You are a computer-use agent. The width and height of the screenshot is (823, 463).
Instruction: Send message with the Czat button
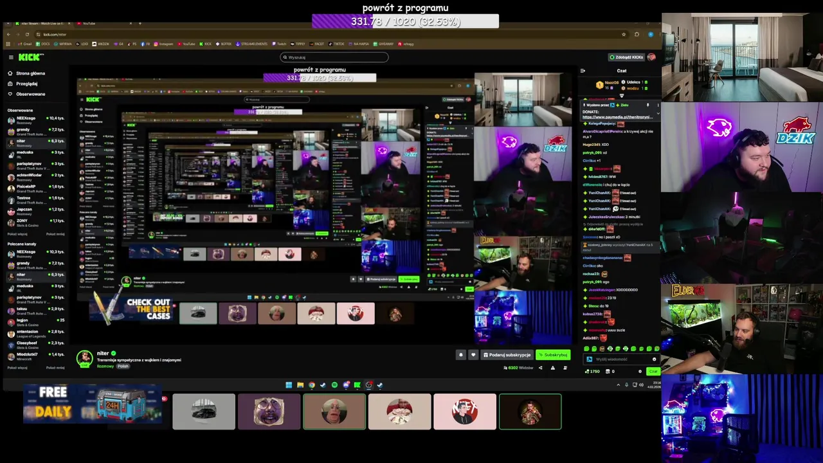653,371
